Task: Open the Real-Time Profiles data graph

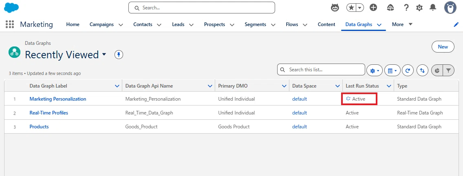Action: point(49,113)
